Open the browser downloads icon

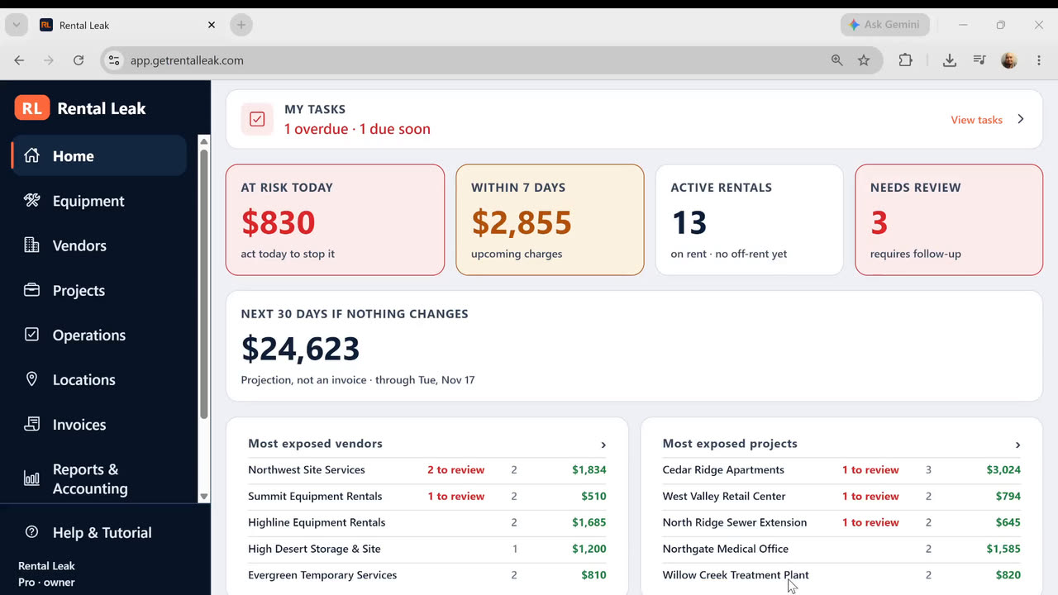950,60
